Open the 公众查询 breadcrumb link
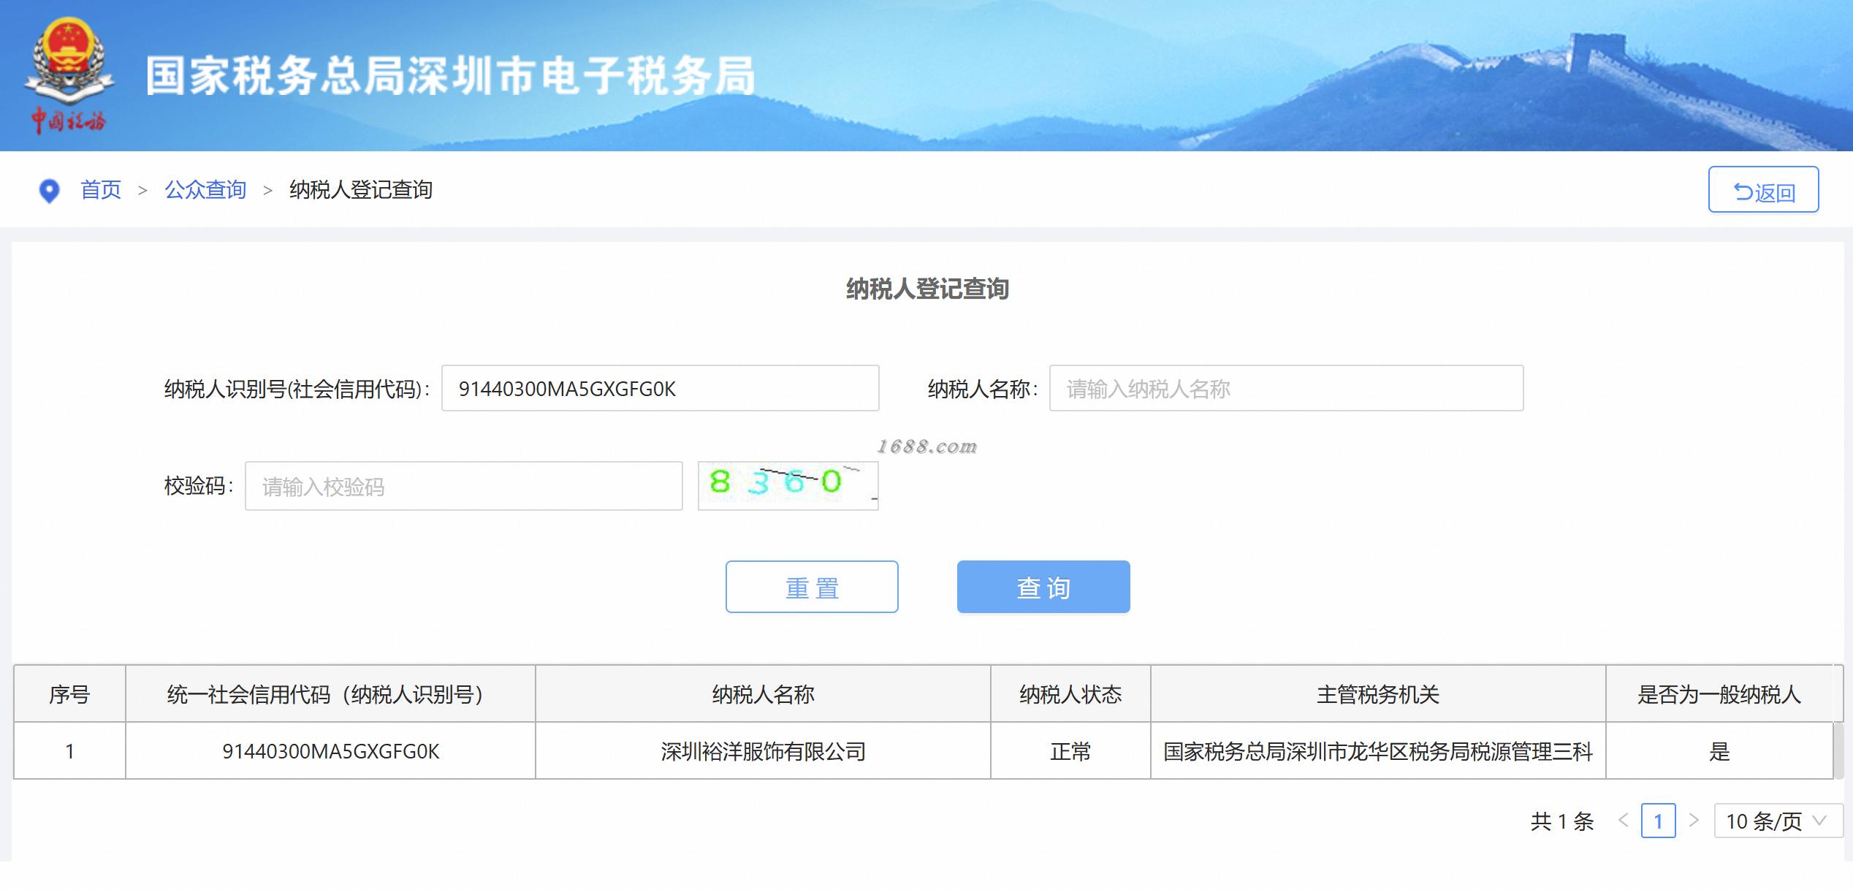1853x890 pixels. point(205,190)
